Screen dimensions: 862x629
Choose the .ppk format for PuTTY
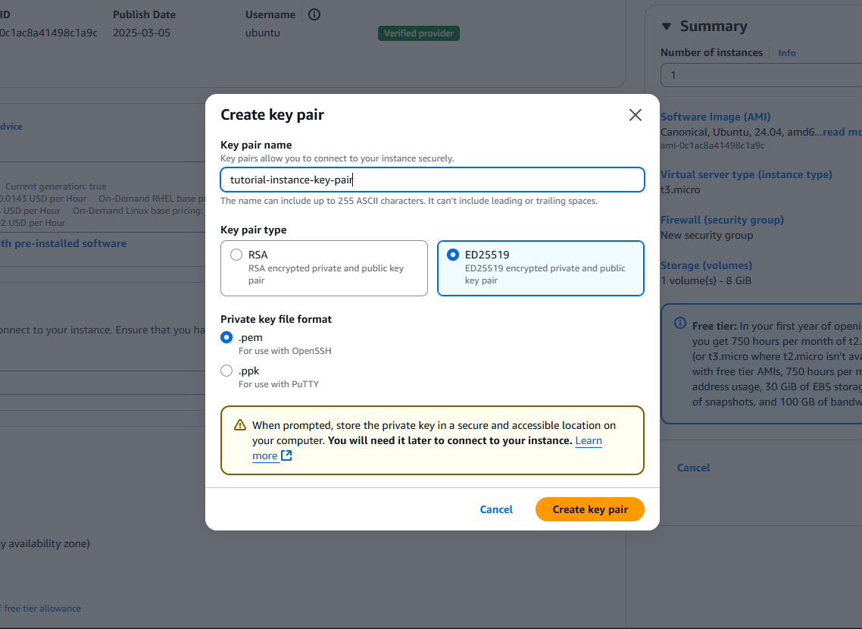[226, 371]
